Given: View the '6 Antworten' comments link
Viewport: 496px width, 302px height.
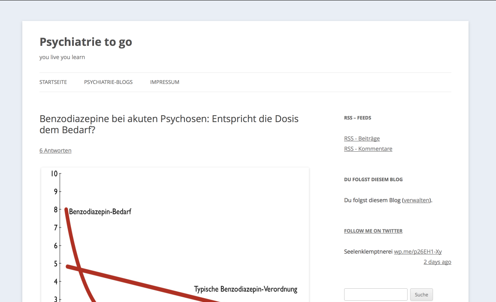Looking at the screenshot, I should (55, 151).
